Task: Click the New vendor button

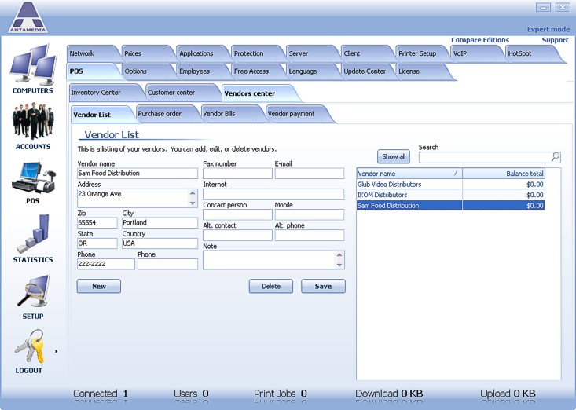Action: coord(99,287)
